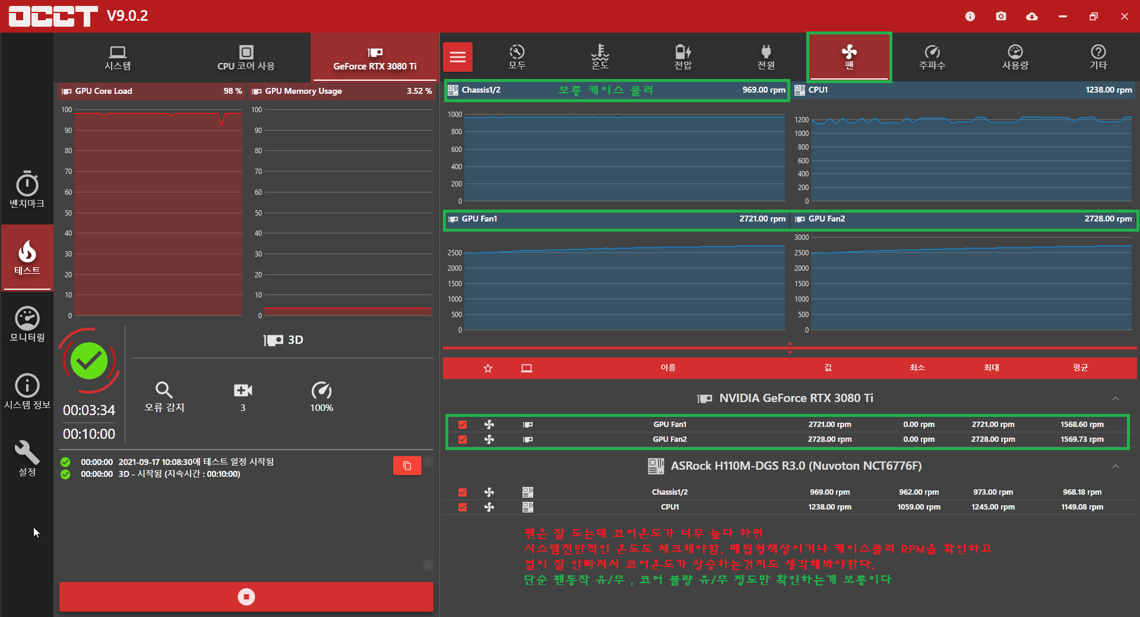
Task: Click the star favorites column header
Action: coord(488,368)
